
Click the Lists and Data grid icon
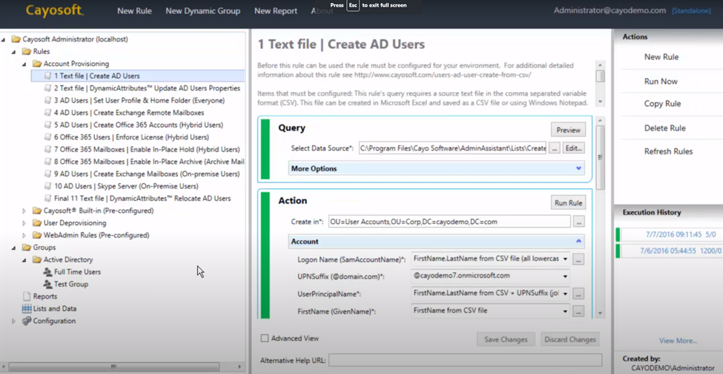[26, 309]
